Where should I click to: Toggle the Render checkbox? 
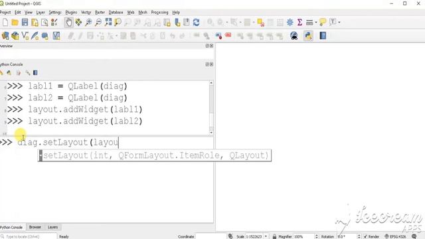(x=365, y=236)
